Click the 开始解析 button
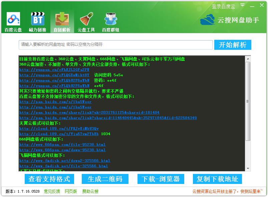The image size is (268, 197). pyautogui.click(x=233, y=45)
